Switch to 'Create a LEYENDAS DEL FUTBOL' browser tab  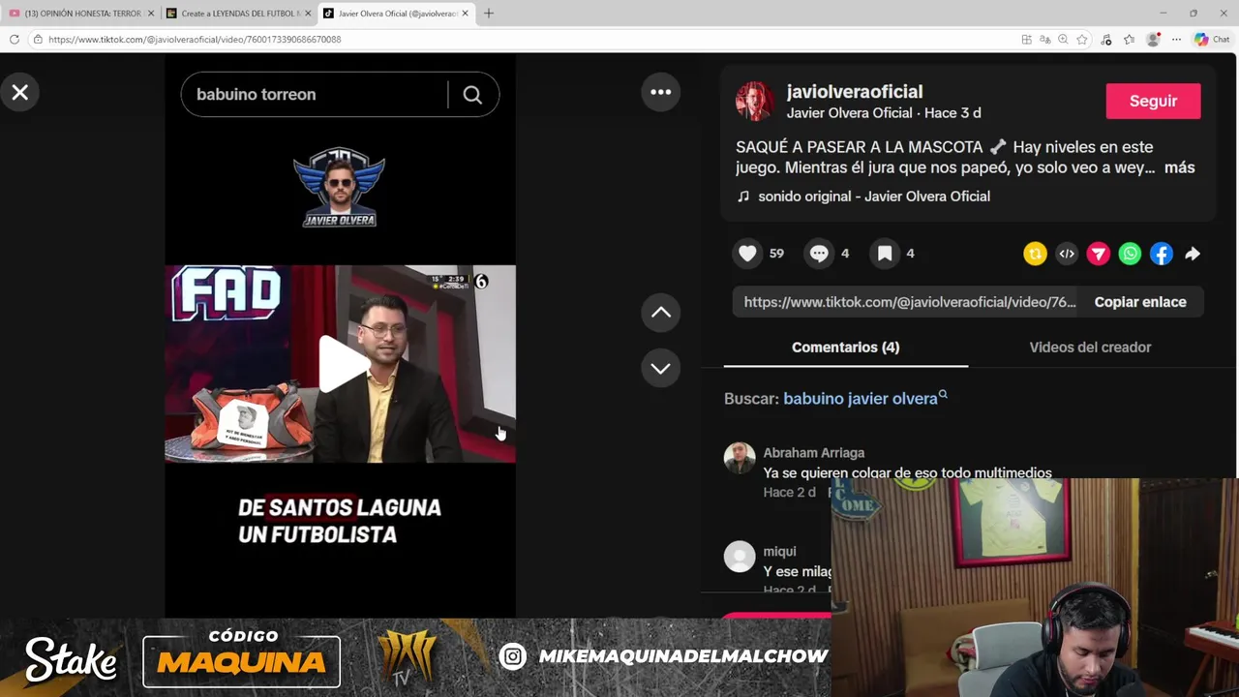[x=238, y=14]
